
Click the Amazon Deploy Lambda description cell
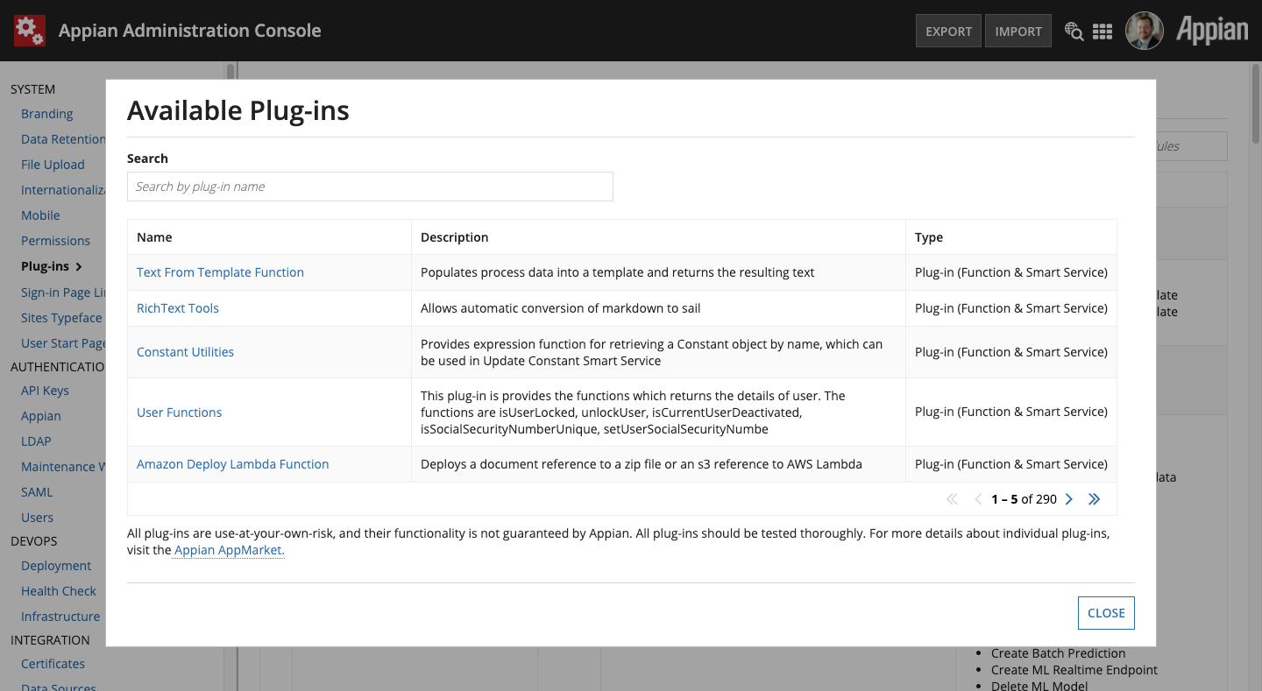[658, 464]
